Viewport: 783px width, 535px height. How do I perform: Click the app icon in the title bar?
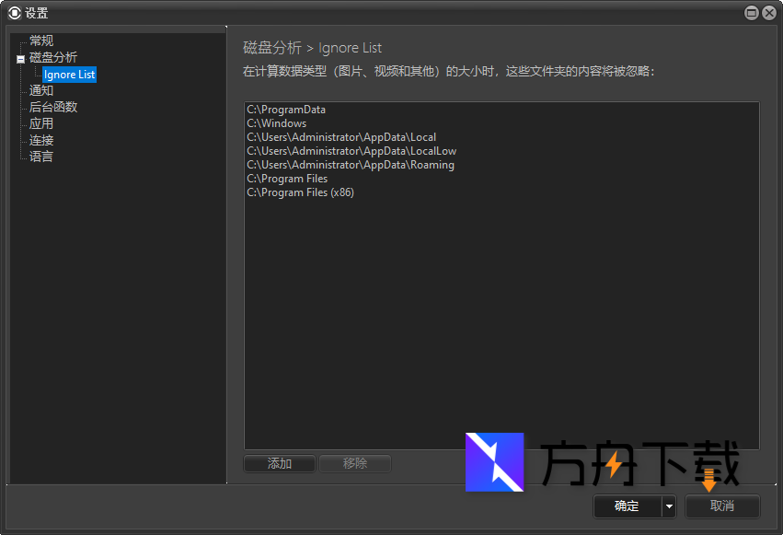coord(13,12)
